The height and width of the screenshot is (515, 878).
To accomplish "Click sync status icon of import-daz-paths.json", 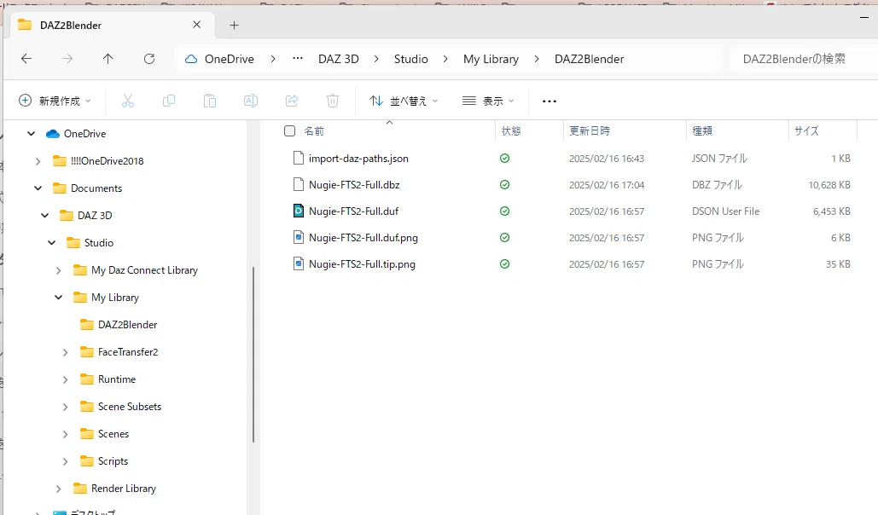I will tap(504, 159).
